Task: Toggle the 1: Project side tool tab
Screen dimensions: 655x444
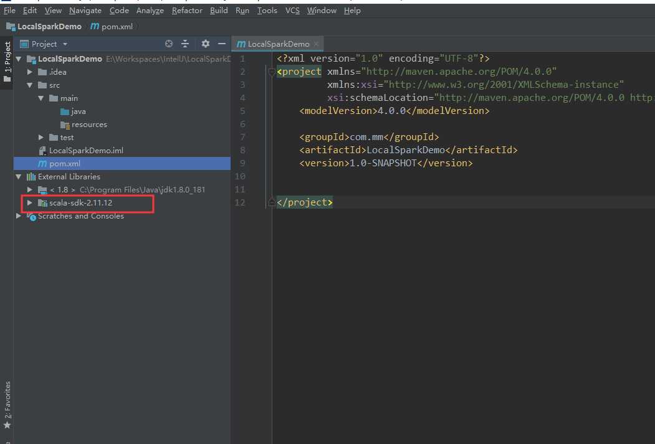Action: (7, 62)
